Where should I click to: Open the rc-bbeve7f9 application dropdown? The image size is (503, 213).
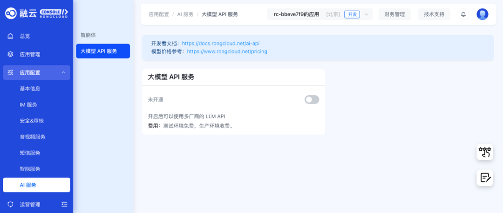(x=319, y=14)
